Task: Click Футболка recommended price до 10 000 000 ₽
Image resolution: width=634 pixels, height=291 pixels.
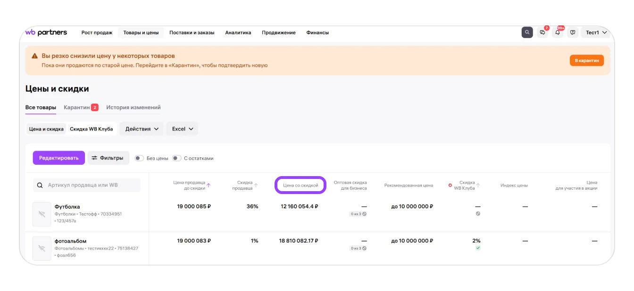Action: (412, 206)
